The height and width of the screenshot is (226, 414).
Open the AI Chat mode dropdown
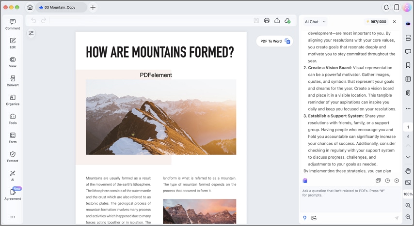coord(315,22)
